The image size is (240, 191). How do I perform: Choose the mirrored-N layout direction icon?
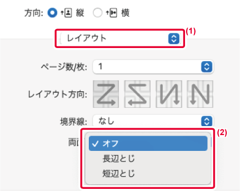point(169,94)
